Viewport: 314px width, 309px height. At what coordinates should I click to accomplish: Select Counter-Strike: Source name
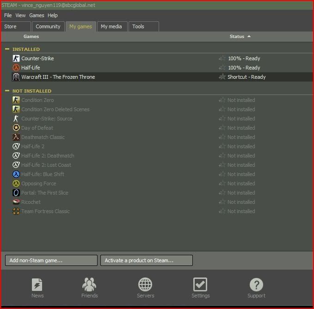coord(47,119)
